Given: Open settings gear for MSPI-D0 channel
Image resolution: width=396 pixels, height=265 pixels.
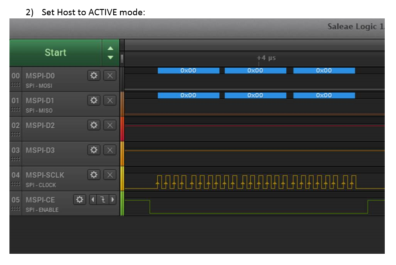Looking at the screenshot, I should click(93, 75).
